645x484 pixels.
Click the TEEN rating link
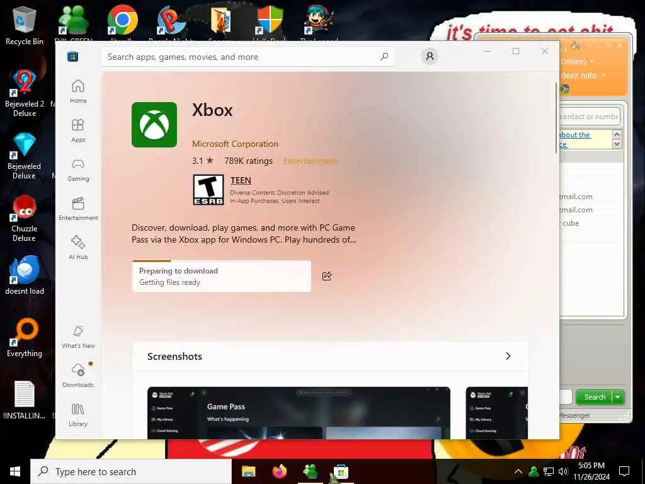(x=241, y=180)
